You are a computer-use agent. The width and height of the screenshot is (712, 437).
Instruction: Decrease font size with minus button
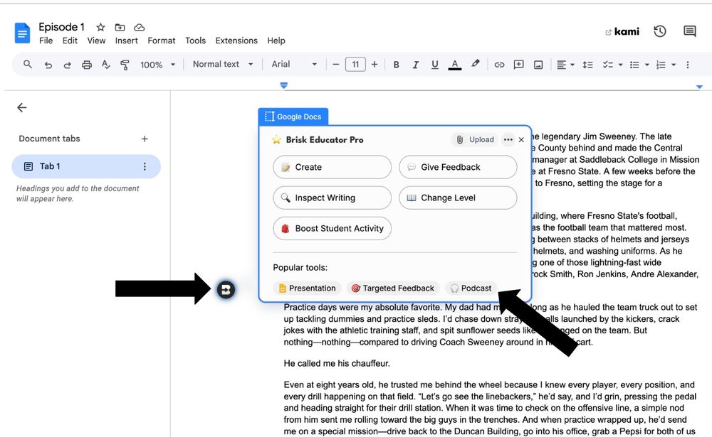pyautogui.click(x=335, y=65)
